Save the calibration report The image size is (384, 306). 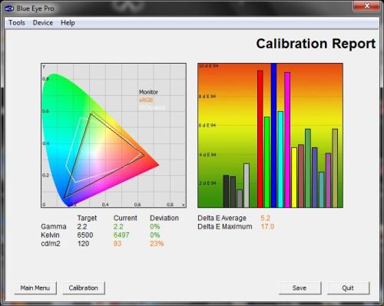point(300,288)
